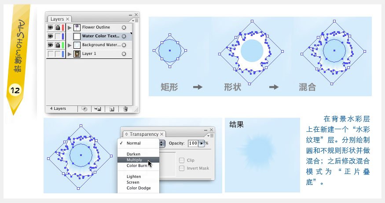Choose Color Dodge blending mode
The width and height of the screenshot is (385, 203).
(x=139, y=188)
